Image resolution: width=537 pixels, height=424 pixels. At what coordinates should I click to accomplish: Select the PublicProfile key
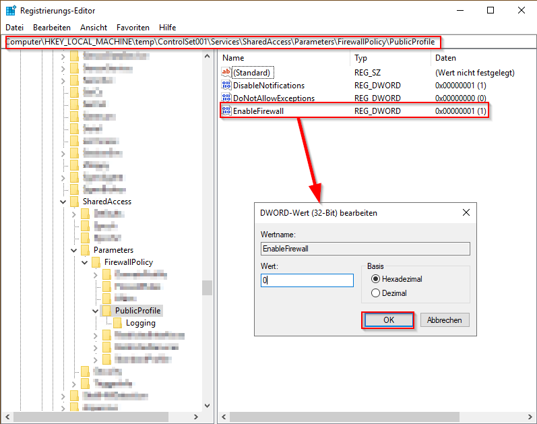coord(137,311)
